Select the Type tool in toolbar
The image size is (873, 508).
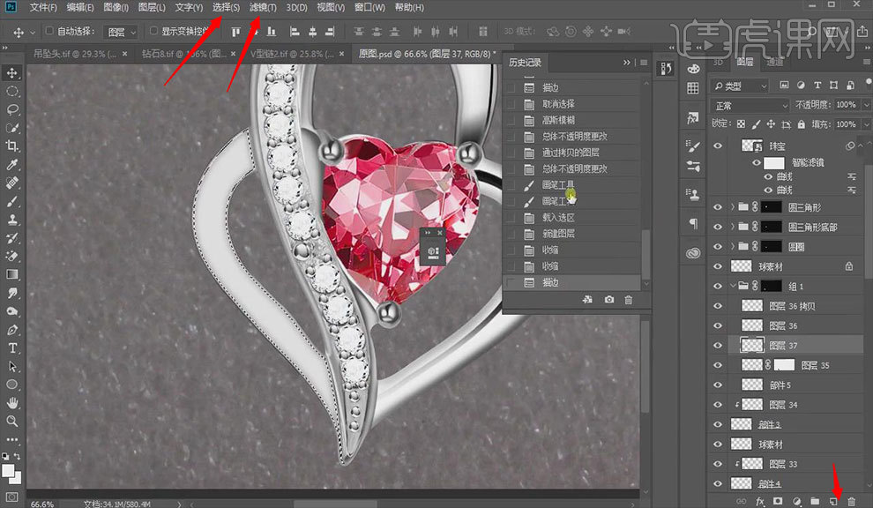[13, 347]
